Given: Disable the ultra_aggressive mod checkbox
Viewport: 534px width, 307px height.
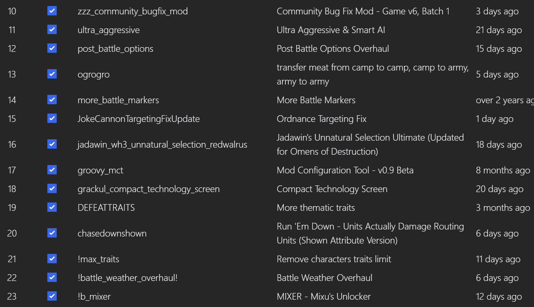Looking at the screenshot, I should click(x=52, y=30).
